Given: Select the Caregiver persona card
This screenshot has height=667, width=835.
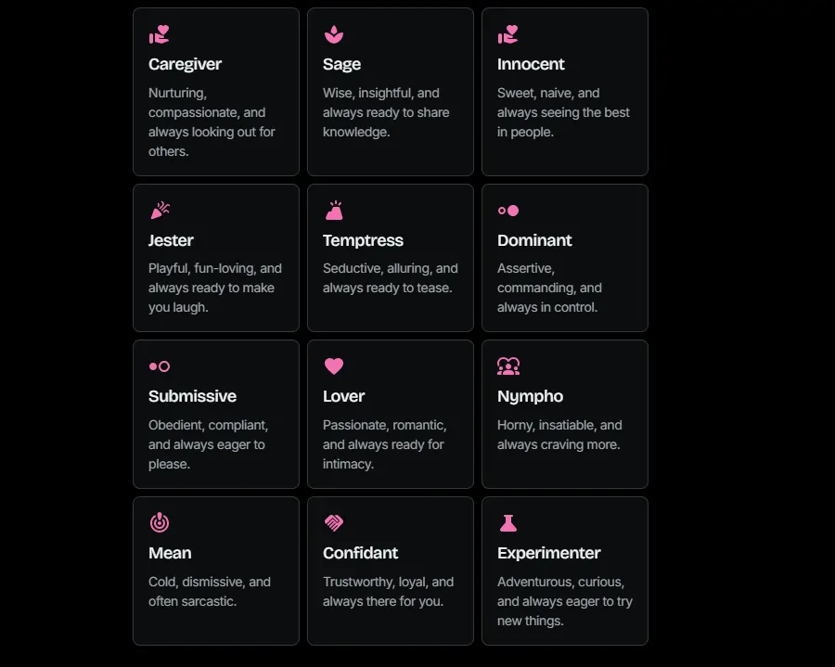Looking at the screenshot, I should (216, 91).
